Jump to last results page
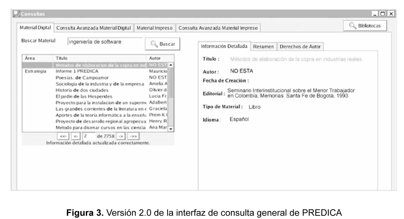Screen dimensions: 404x219 (134, 136)
